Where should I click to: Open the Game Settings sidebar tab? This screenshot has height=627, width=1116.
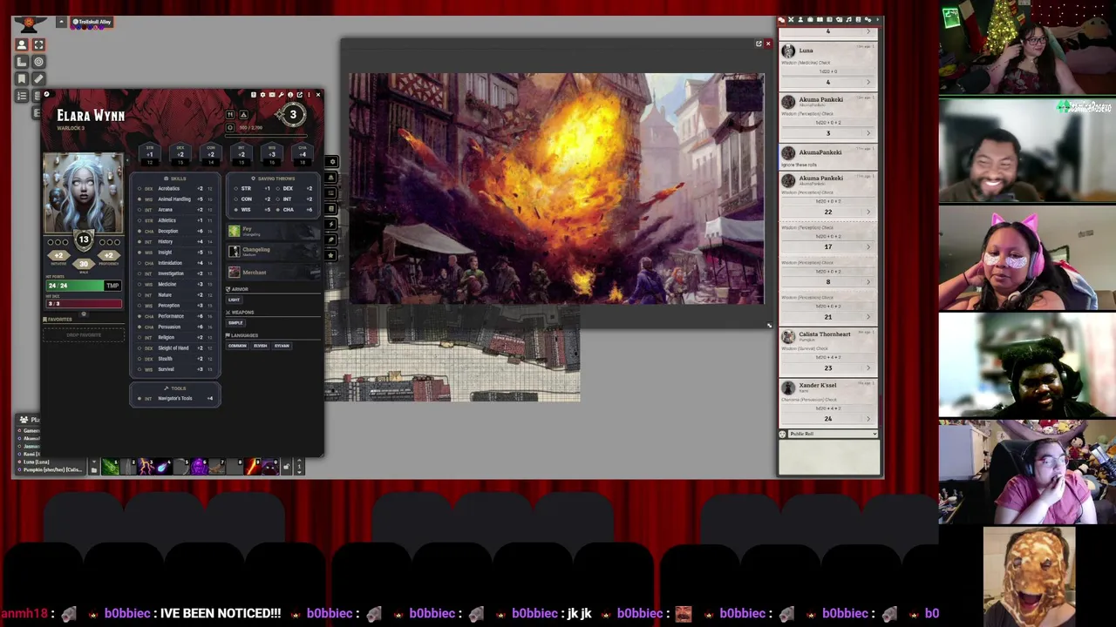click(x=868, y=20)
